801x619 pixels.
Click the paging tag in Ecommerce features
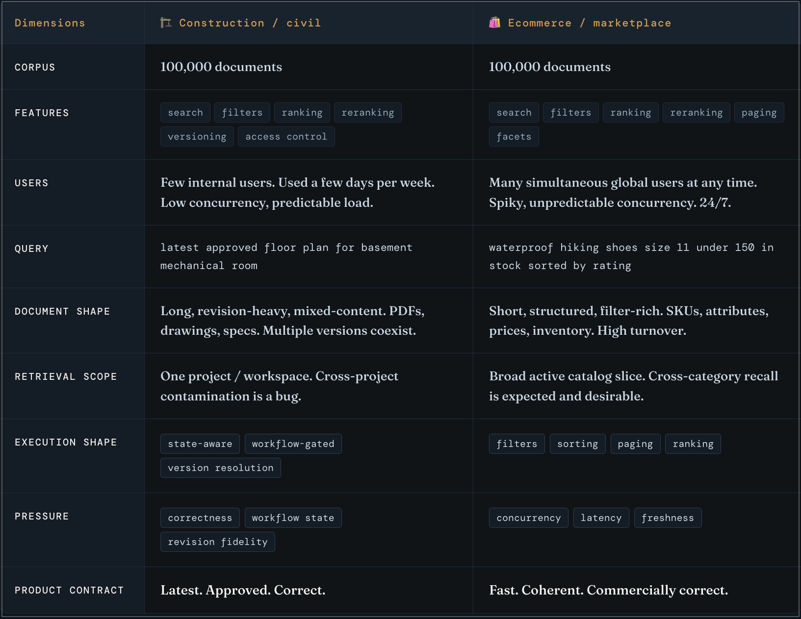click(x=759, y=112)
